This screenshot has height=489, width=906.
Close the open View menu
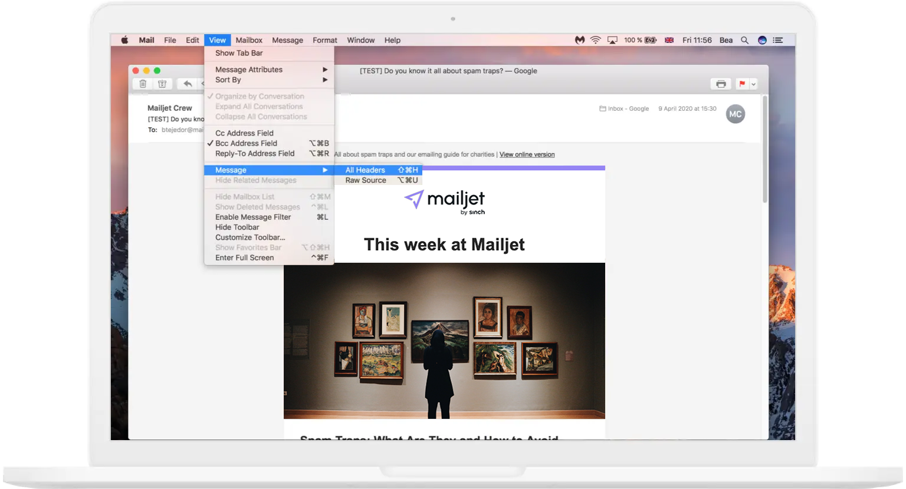(217, 40)
